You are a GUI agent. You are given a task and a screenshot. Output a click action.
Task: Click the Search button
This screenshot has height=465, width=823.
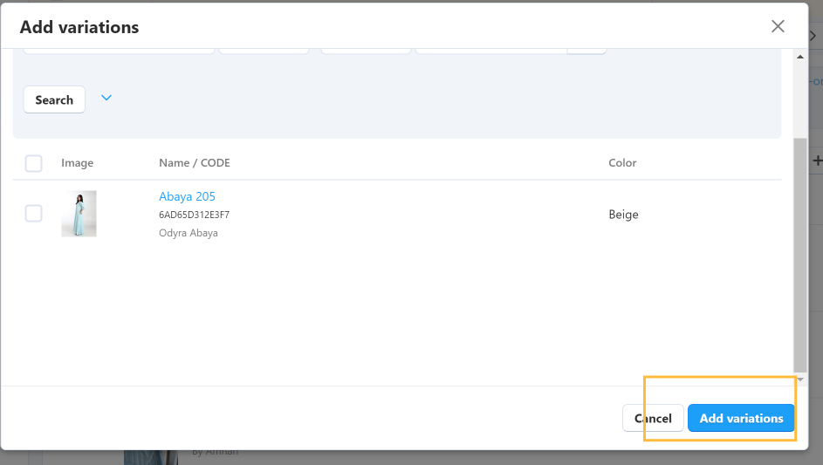[x=54, y=99]
